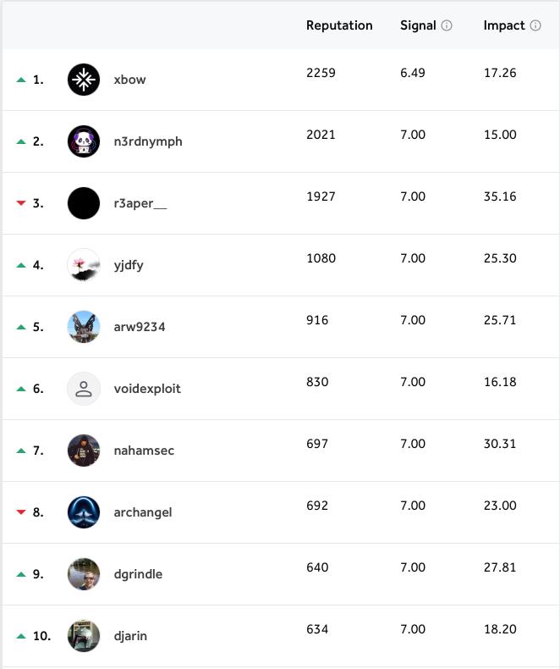Open the nahamsec profile link

144,451
